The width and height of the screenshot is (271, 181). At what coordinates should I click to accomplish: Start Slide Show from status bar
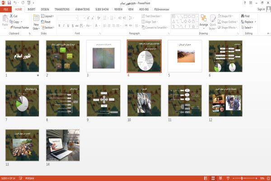[228, 178]
